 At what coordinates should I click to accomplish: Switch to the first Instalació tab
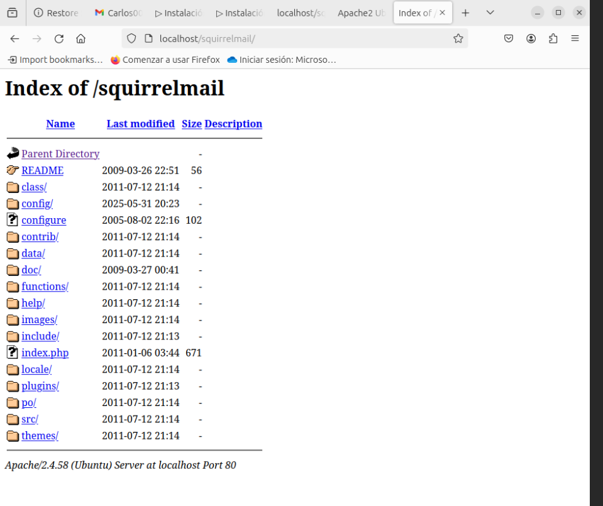coord(179,13)
